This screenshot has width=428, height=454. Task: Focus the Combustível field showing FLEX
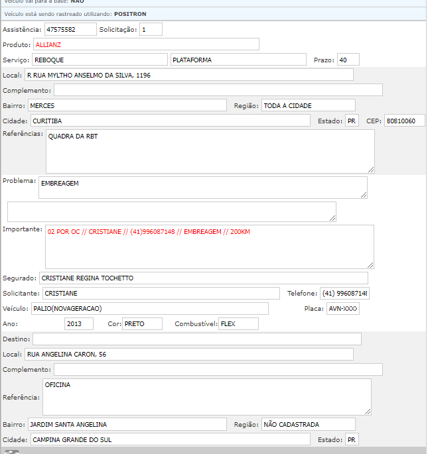point(238,323)
